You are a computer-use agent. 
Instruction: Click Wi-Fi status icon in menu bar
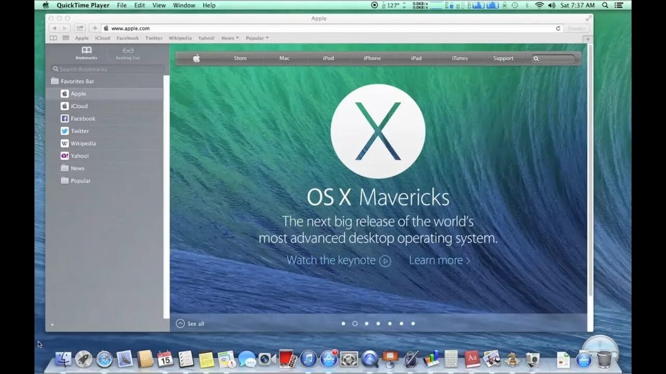(x=539, y=5)
